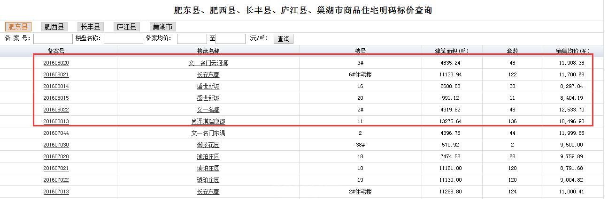Viewport: 608px width, 199px height.
Task: Open the 巢湖市 tab
Action: coord(162,27)
